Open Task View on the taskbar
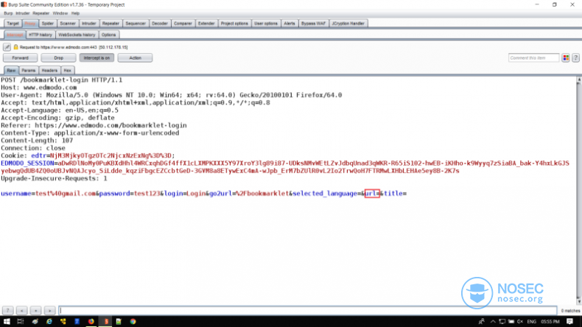 click(x=21, y=321)
